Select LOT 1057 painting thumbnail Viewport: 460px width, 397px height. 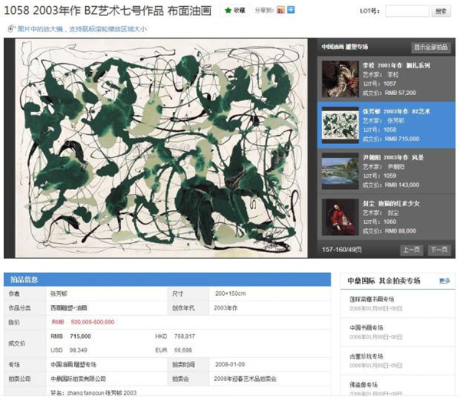340,79
